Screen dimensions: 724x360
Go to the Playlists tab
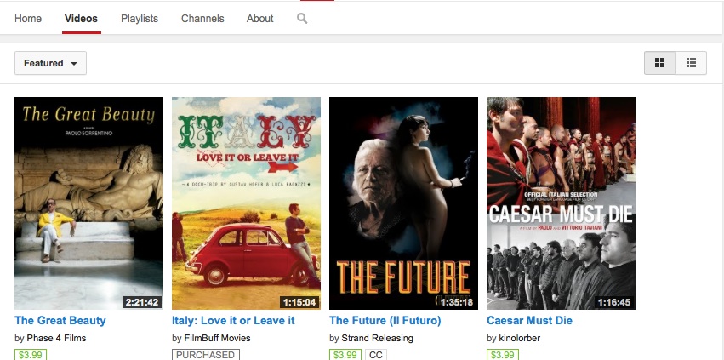(x=140, y=19)
